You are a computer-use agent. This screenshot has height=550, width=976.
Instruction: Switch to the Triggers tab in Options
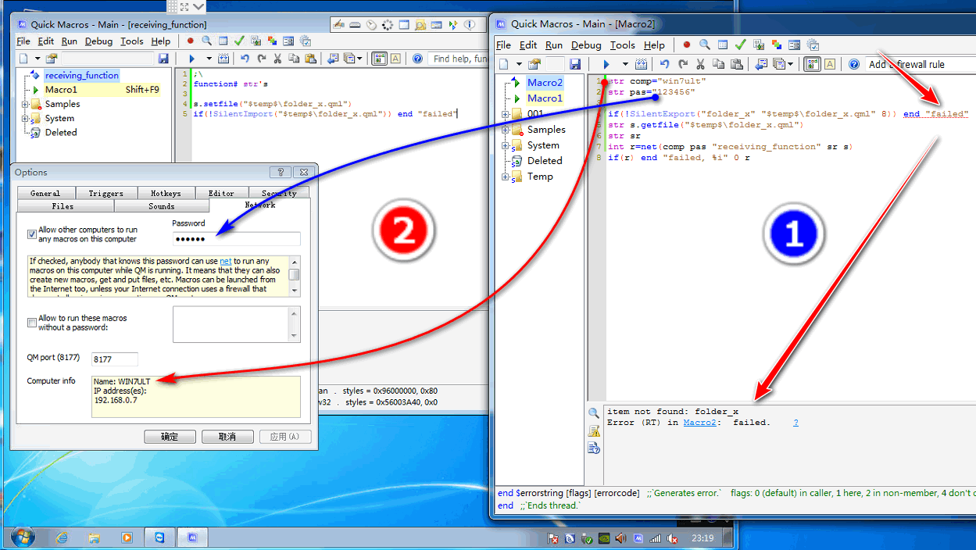pos(105,193)
